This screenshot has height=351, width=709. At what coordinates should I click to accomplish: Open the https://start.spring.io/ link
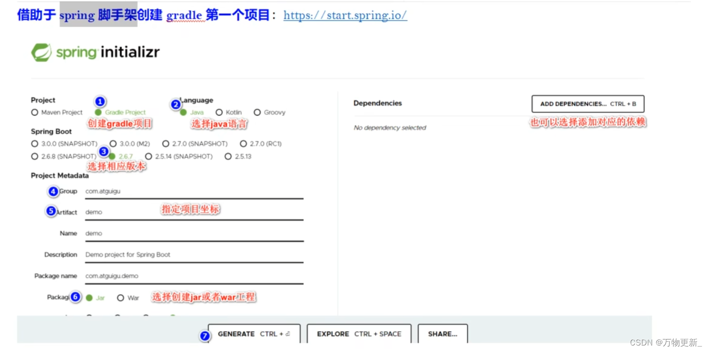(x=345, y=15)
